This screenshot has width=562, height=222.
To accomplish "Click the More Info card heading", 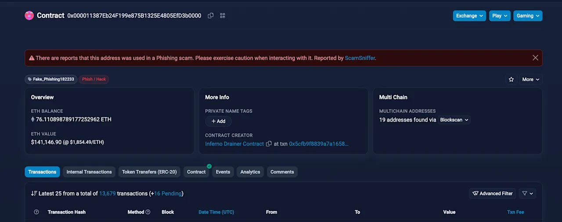I will click(x=217, y=97).
